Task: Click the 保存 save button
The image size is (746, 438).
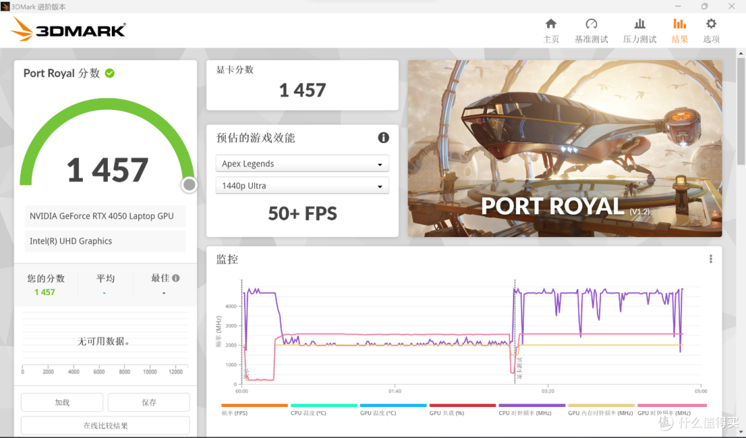Action: [x=149, y=402]
